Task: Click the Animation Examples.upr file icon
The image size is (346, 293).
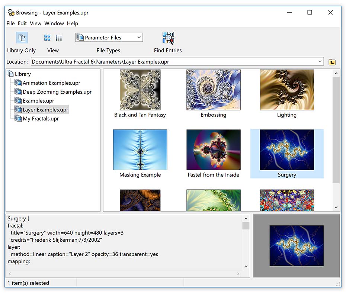Action: (x=18, y=83)
